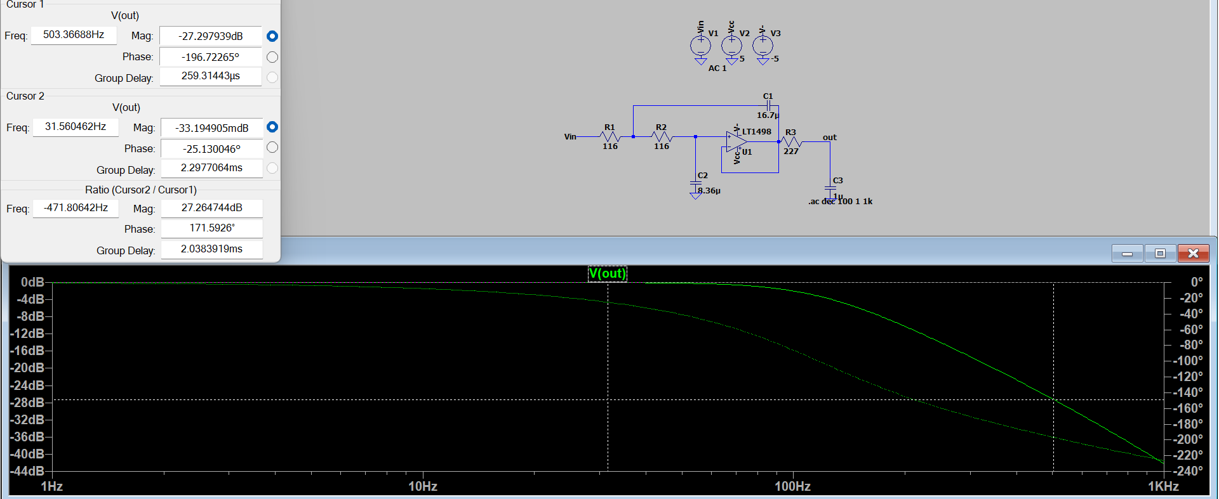Click Cursor 1 Group Delay field 259.31443µs

coord(211,76)
